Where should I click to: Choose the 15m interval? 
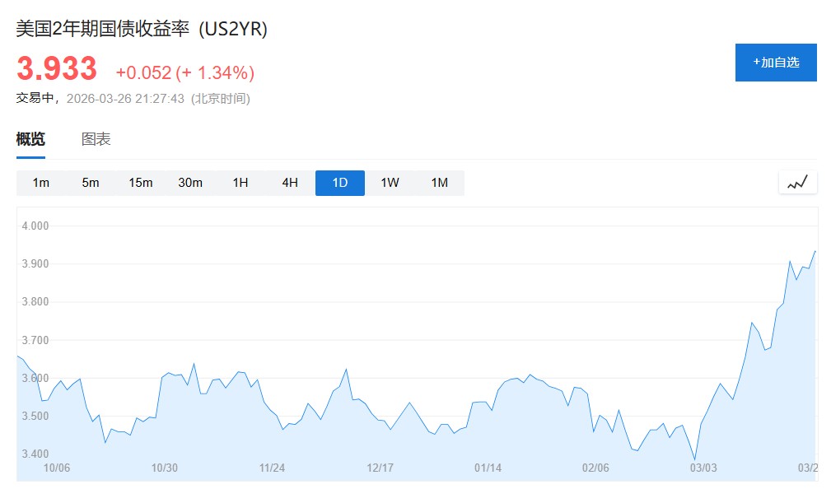(141, 183)
